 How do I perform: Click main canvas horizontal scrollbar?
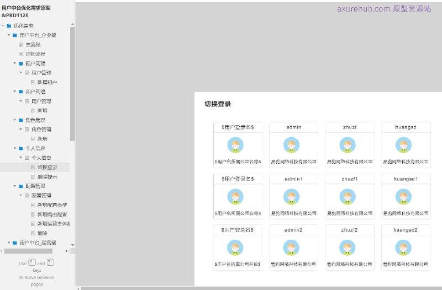(261, 288)
